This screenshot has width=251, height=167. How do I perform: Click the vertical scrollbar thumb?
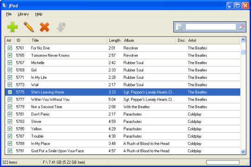[x=243, y=52]
